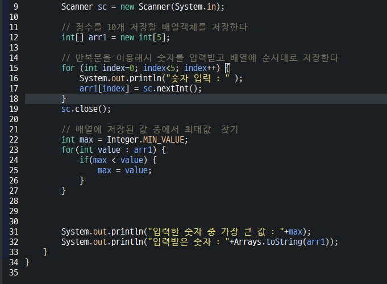Click line number 31 in gutter
Viewport: 387px width, 284px height.
14,232
